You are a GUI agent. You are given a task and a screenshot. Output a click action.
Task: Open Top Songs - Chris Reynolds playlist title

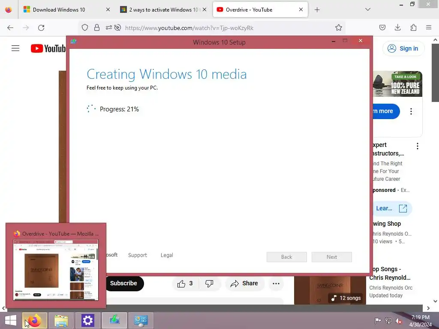coord(390,273)
